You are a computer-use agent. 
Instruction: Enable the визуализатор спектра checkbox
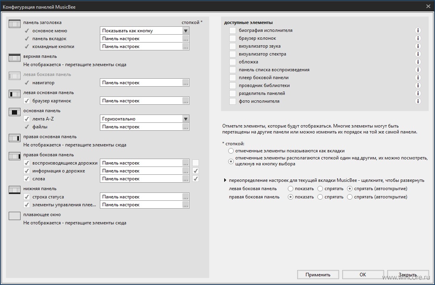(x=232, y=54)
